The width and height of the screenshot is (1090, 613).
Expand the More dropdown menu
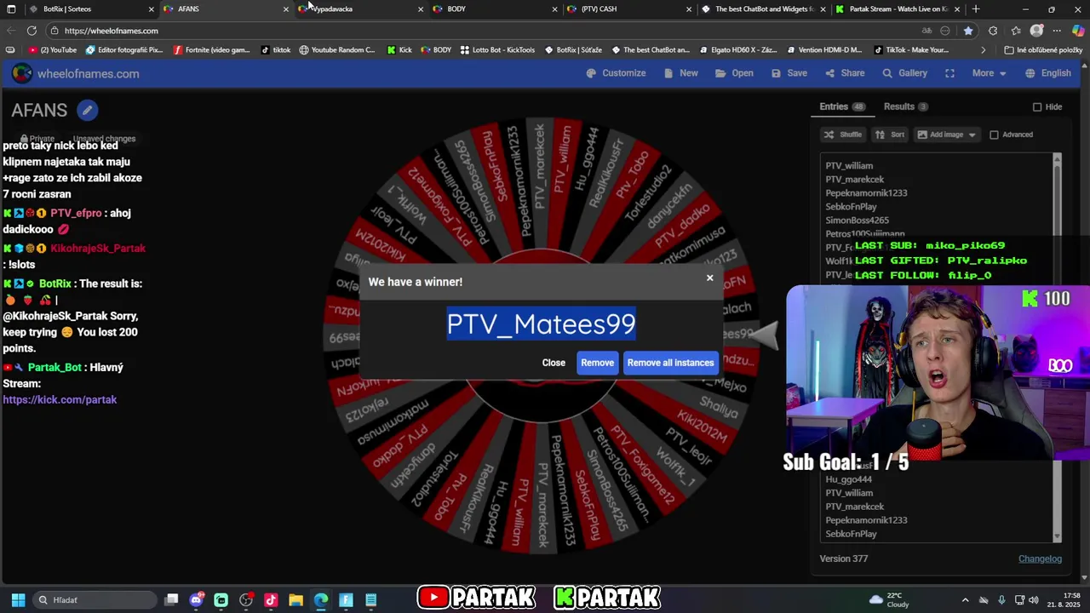click(x=989, y=73)
